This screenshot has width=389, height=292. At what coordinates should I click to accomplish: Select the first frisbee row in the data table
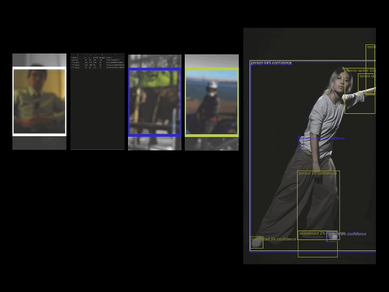(x=97, y=63)
